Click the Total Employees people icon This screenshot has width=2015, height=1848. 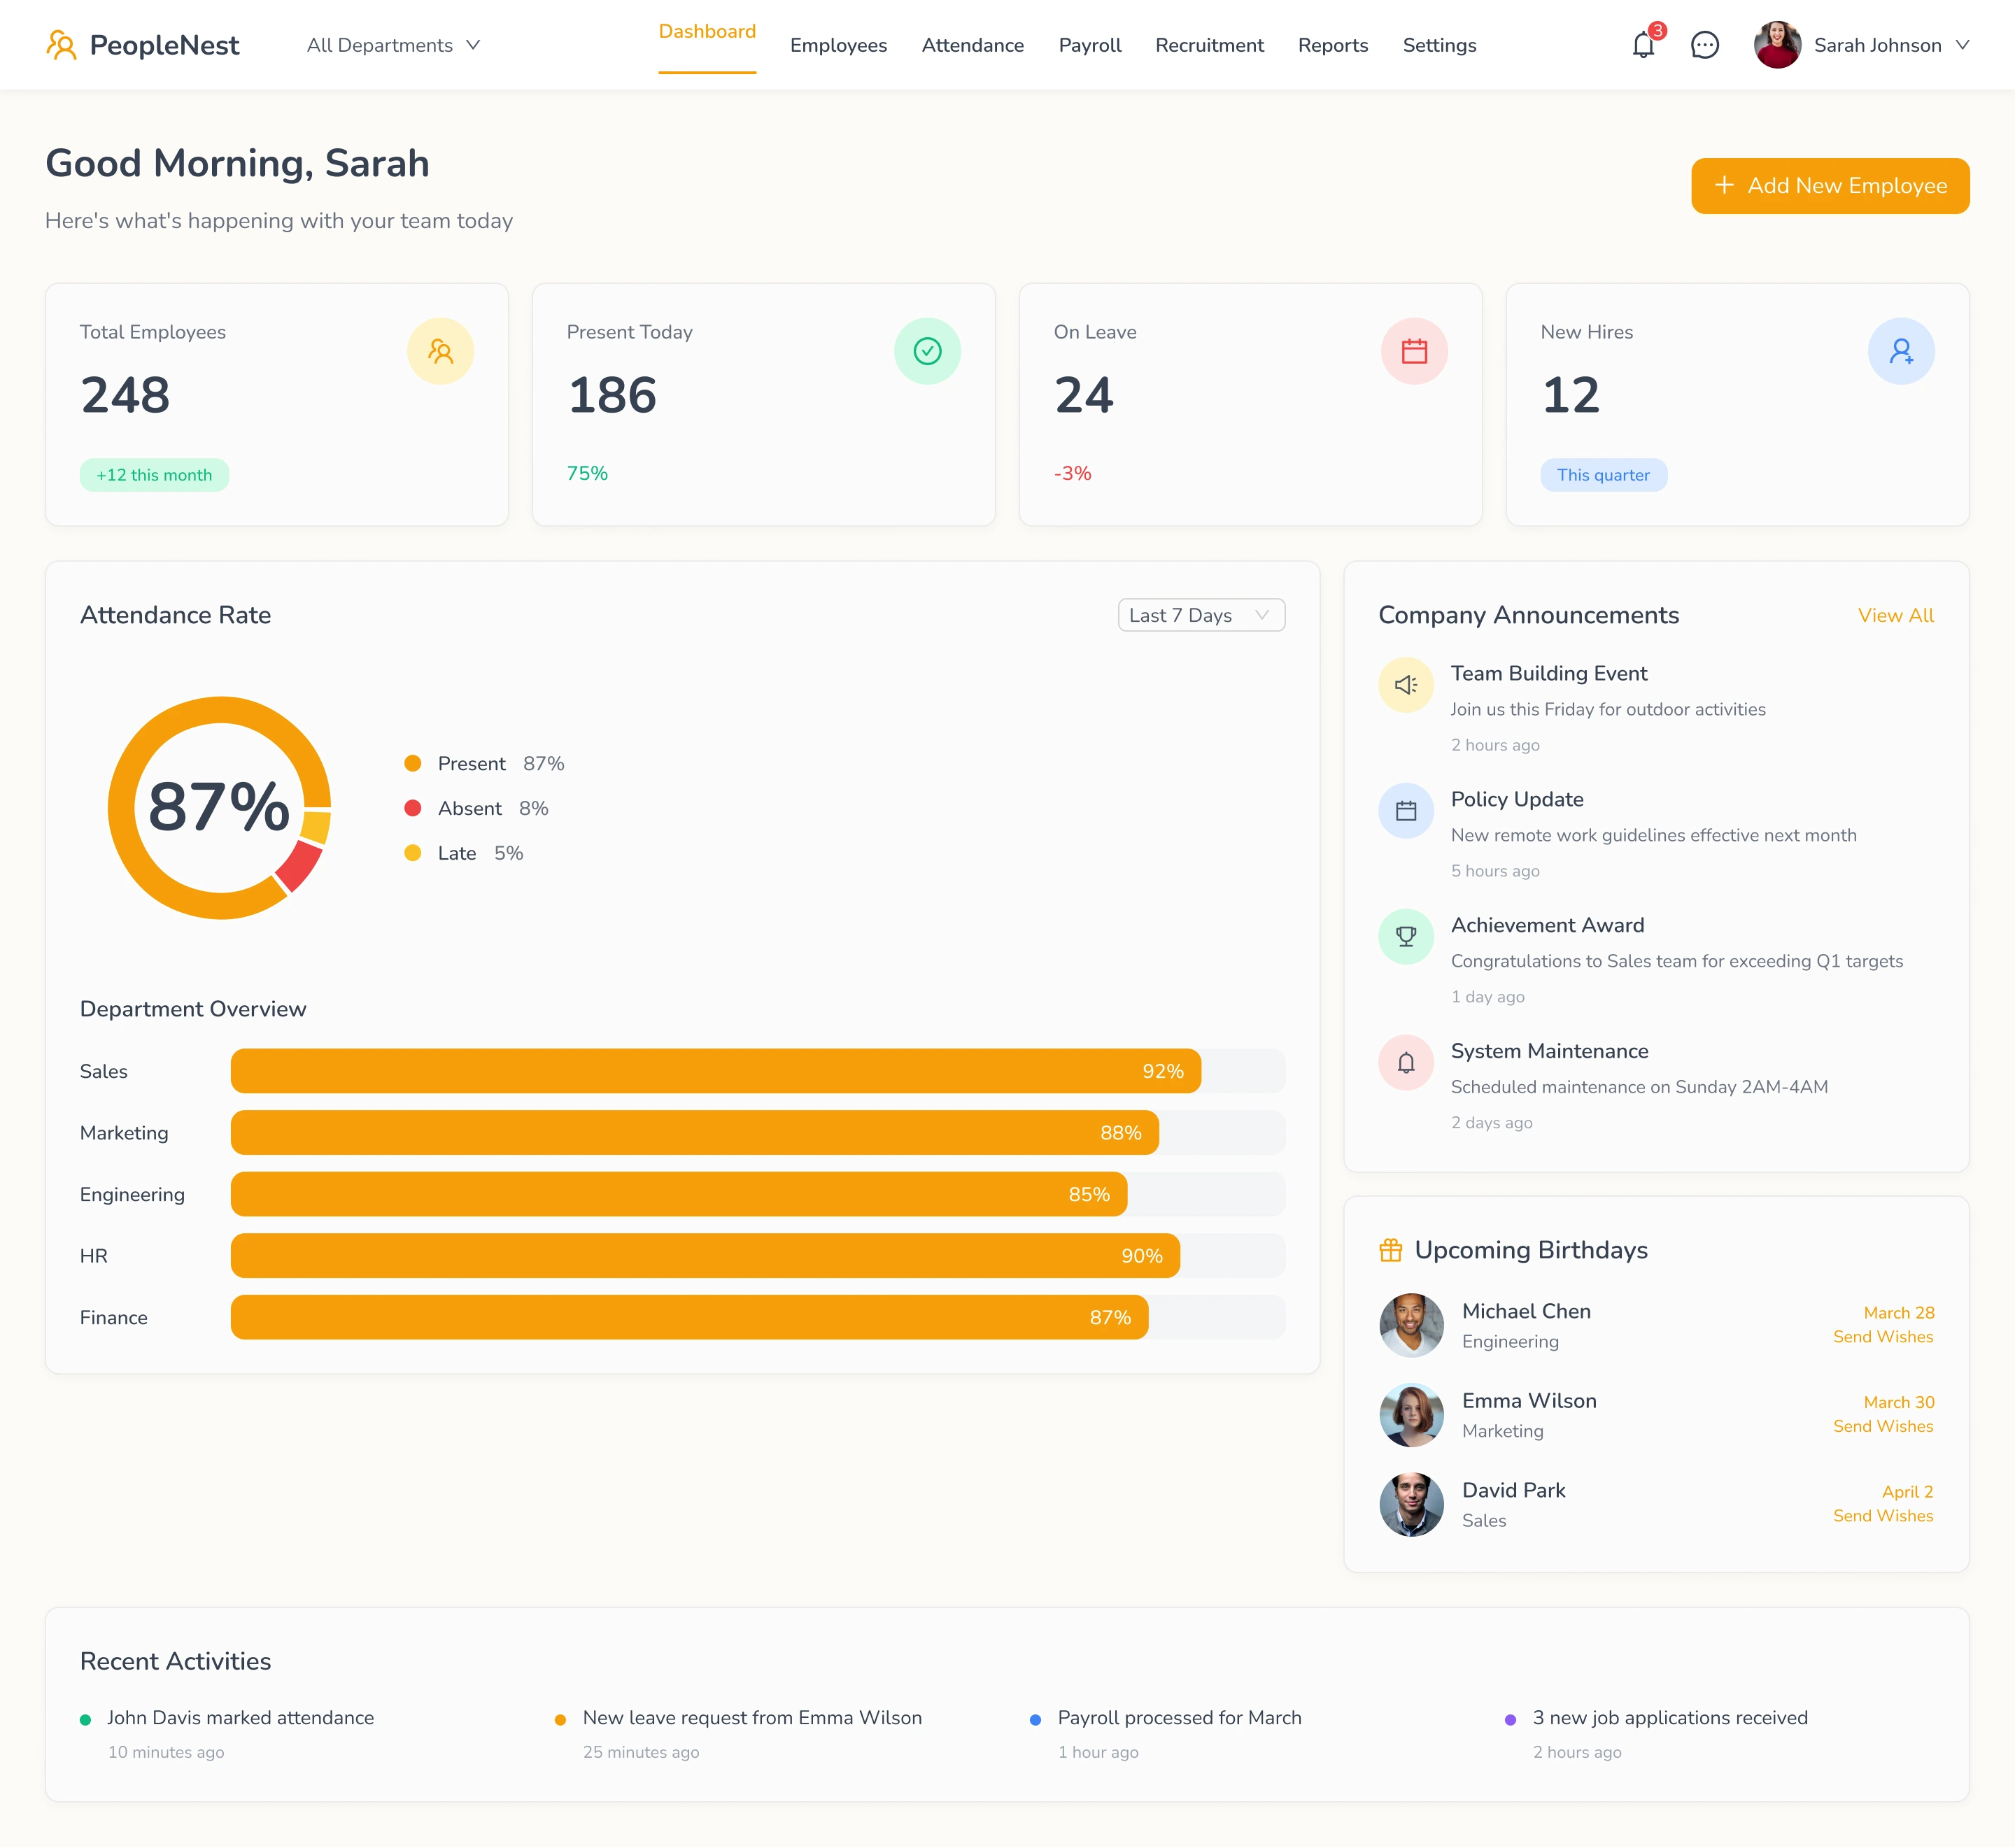coord(440,351)
